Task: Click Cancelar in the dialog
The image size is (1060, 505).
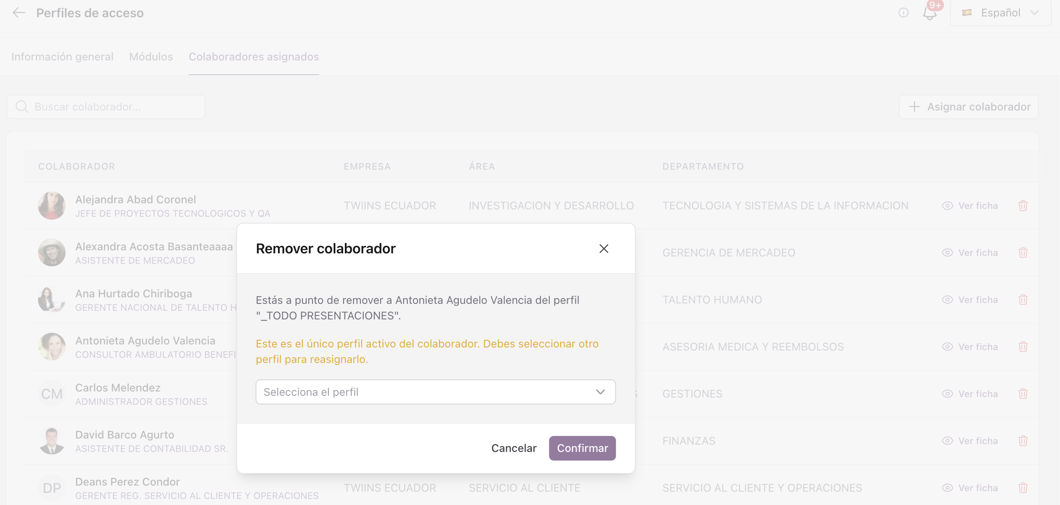Action: [514, 448]
